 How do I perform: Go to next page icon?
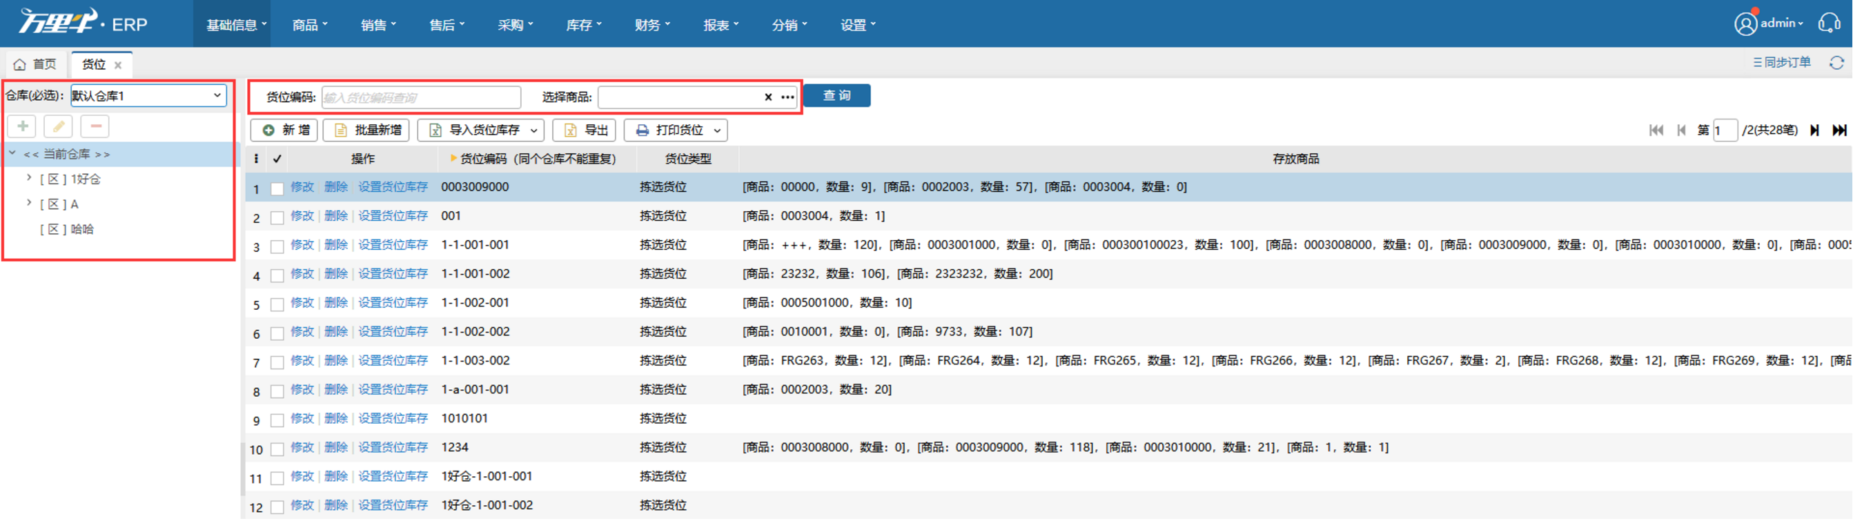pyautogui.click(x=1814, y=130)
